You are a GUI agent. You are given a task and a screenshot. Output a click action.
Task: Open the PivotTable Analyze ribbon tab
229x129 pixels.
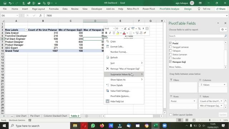coord(169,9)
